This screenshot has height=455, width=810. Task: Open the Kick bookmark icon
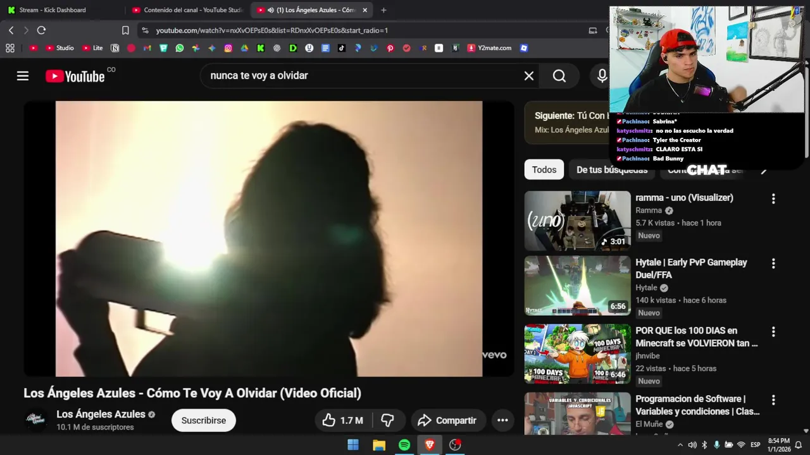(261, 48)
